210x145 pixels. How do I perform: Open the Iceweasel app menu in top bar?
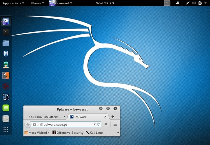pos(61,3)
